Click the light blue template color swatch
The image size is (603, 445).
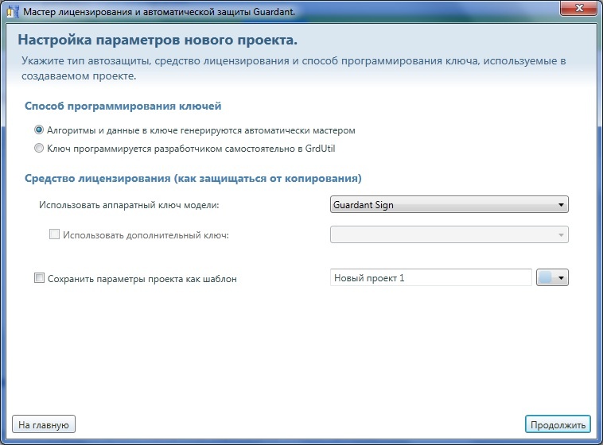[547, 278]
